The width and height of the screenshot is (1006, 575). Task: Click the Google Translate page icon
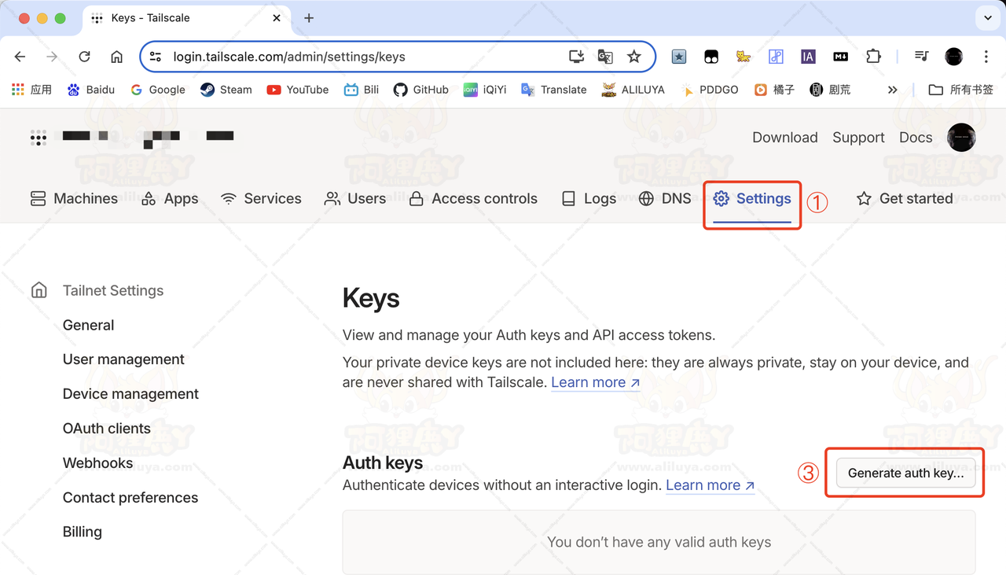click(x=605, y=57)
